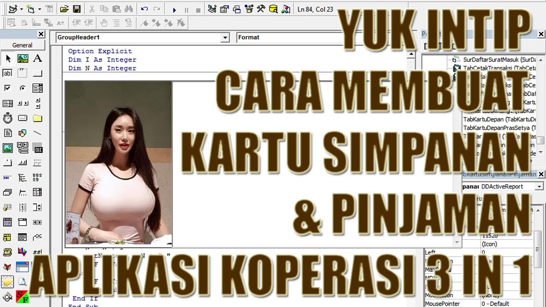Viewport: 546px width, 307px height.
Task: Select the CheckBox control in toolbox
Action: (8, 88)
